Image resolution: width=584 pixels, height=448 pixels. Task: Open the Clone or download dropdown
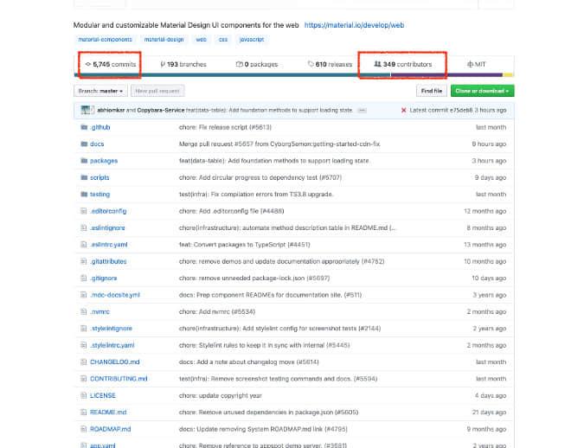tap(483, 90)
